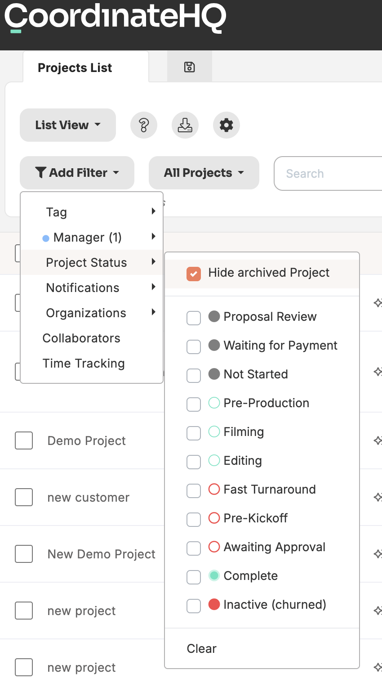The width and height of the screenshot is (382, 683).
Task: Open the Add Filter dropdown
Action: click(77, 173)
